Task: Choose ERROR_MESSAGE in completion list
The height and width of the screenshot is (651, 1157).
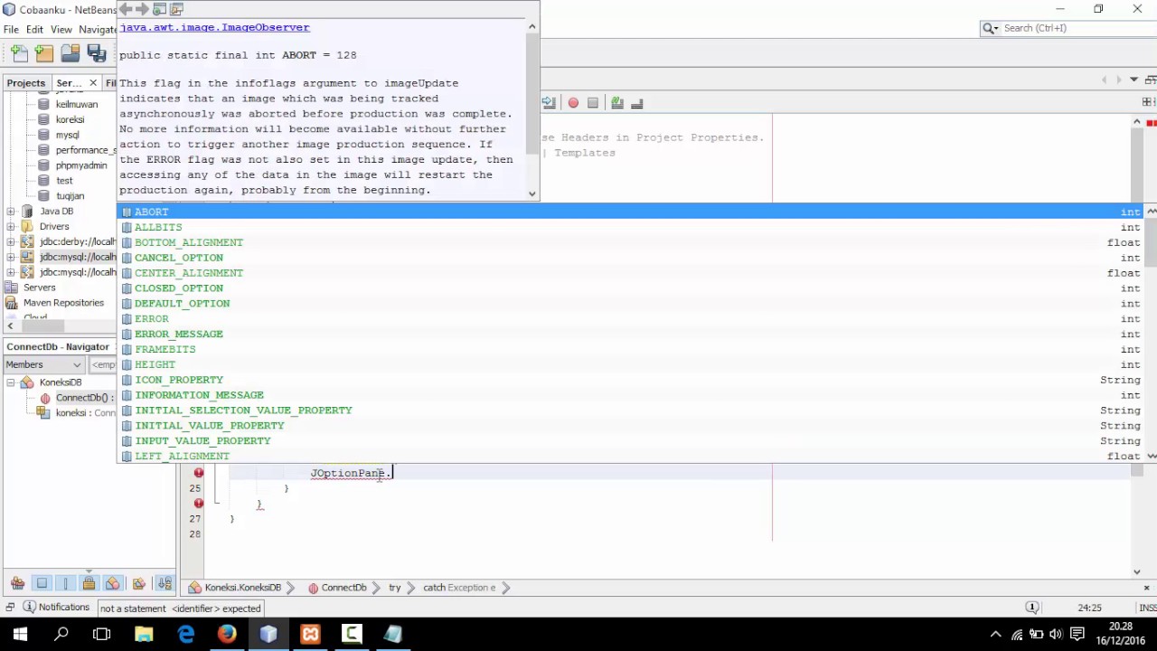Action: (x=631, y=334)
